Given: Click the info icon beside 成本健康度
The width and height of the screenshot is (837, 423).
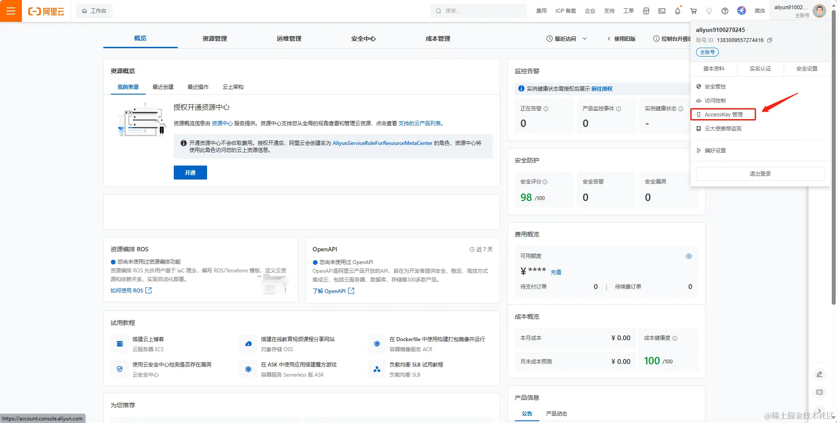Looking at the screenshot, I should 675,338.
